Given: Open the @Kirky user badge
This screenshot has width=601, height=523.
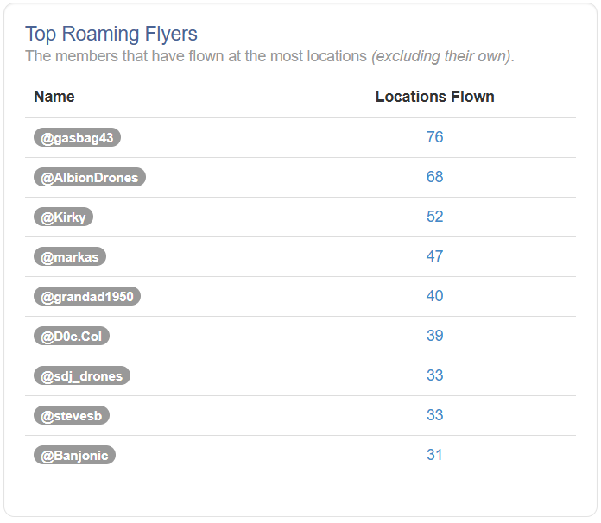Looking at the screenshot, I should 63,217.
